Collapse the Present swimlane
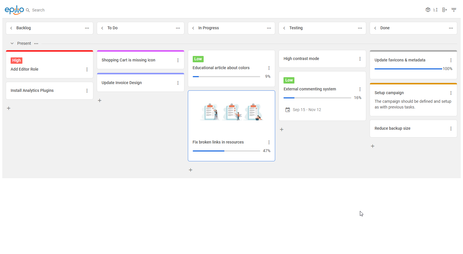Screen dimensions: 463x254 point(12,43)
